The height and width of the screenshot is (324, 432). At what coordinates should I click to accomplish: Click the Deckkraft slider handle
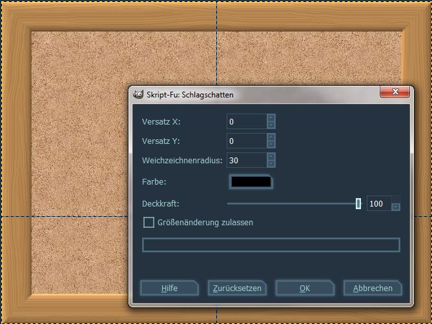[x=358, y=204]
